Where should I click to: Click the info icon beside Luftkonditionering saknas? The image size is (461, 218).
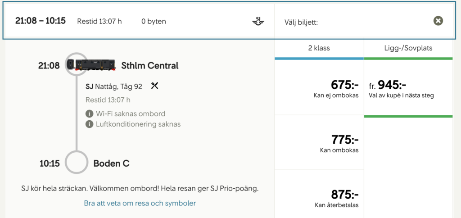(90, 124)
